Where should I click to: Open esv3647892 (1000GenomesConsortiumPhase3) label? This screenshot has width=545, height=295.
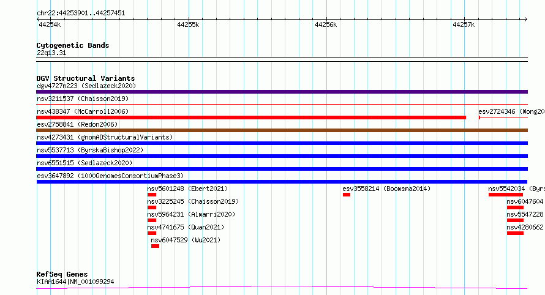(110, 176)
